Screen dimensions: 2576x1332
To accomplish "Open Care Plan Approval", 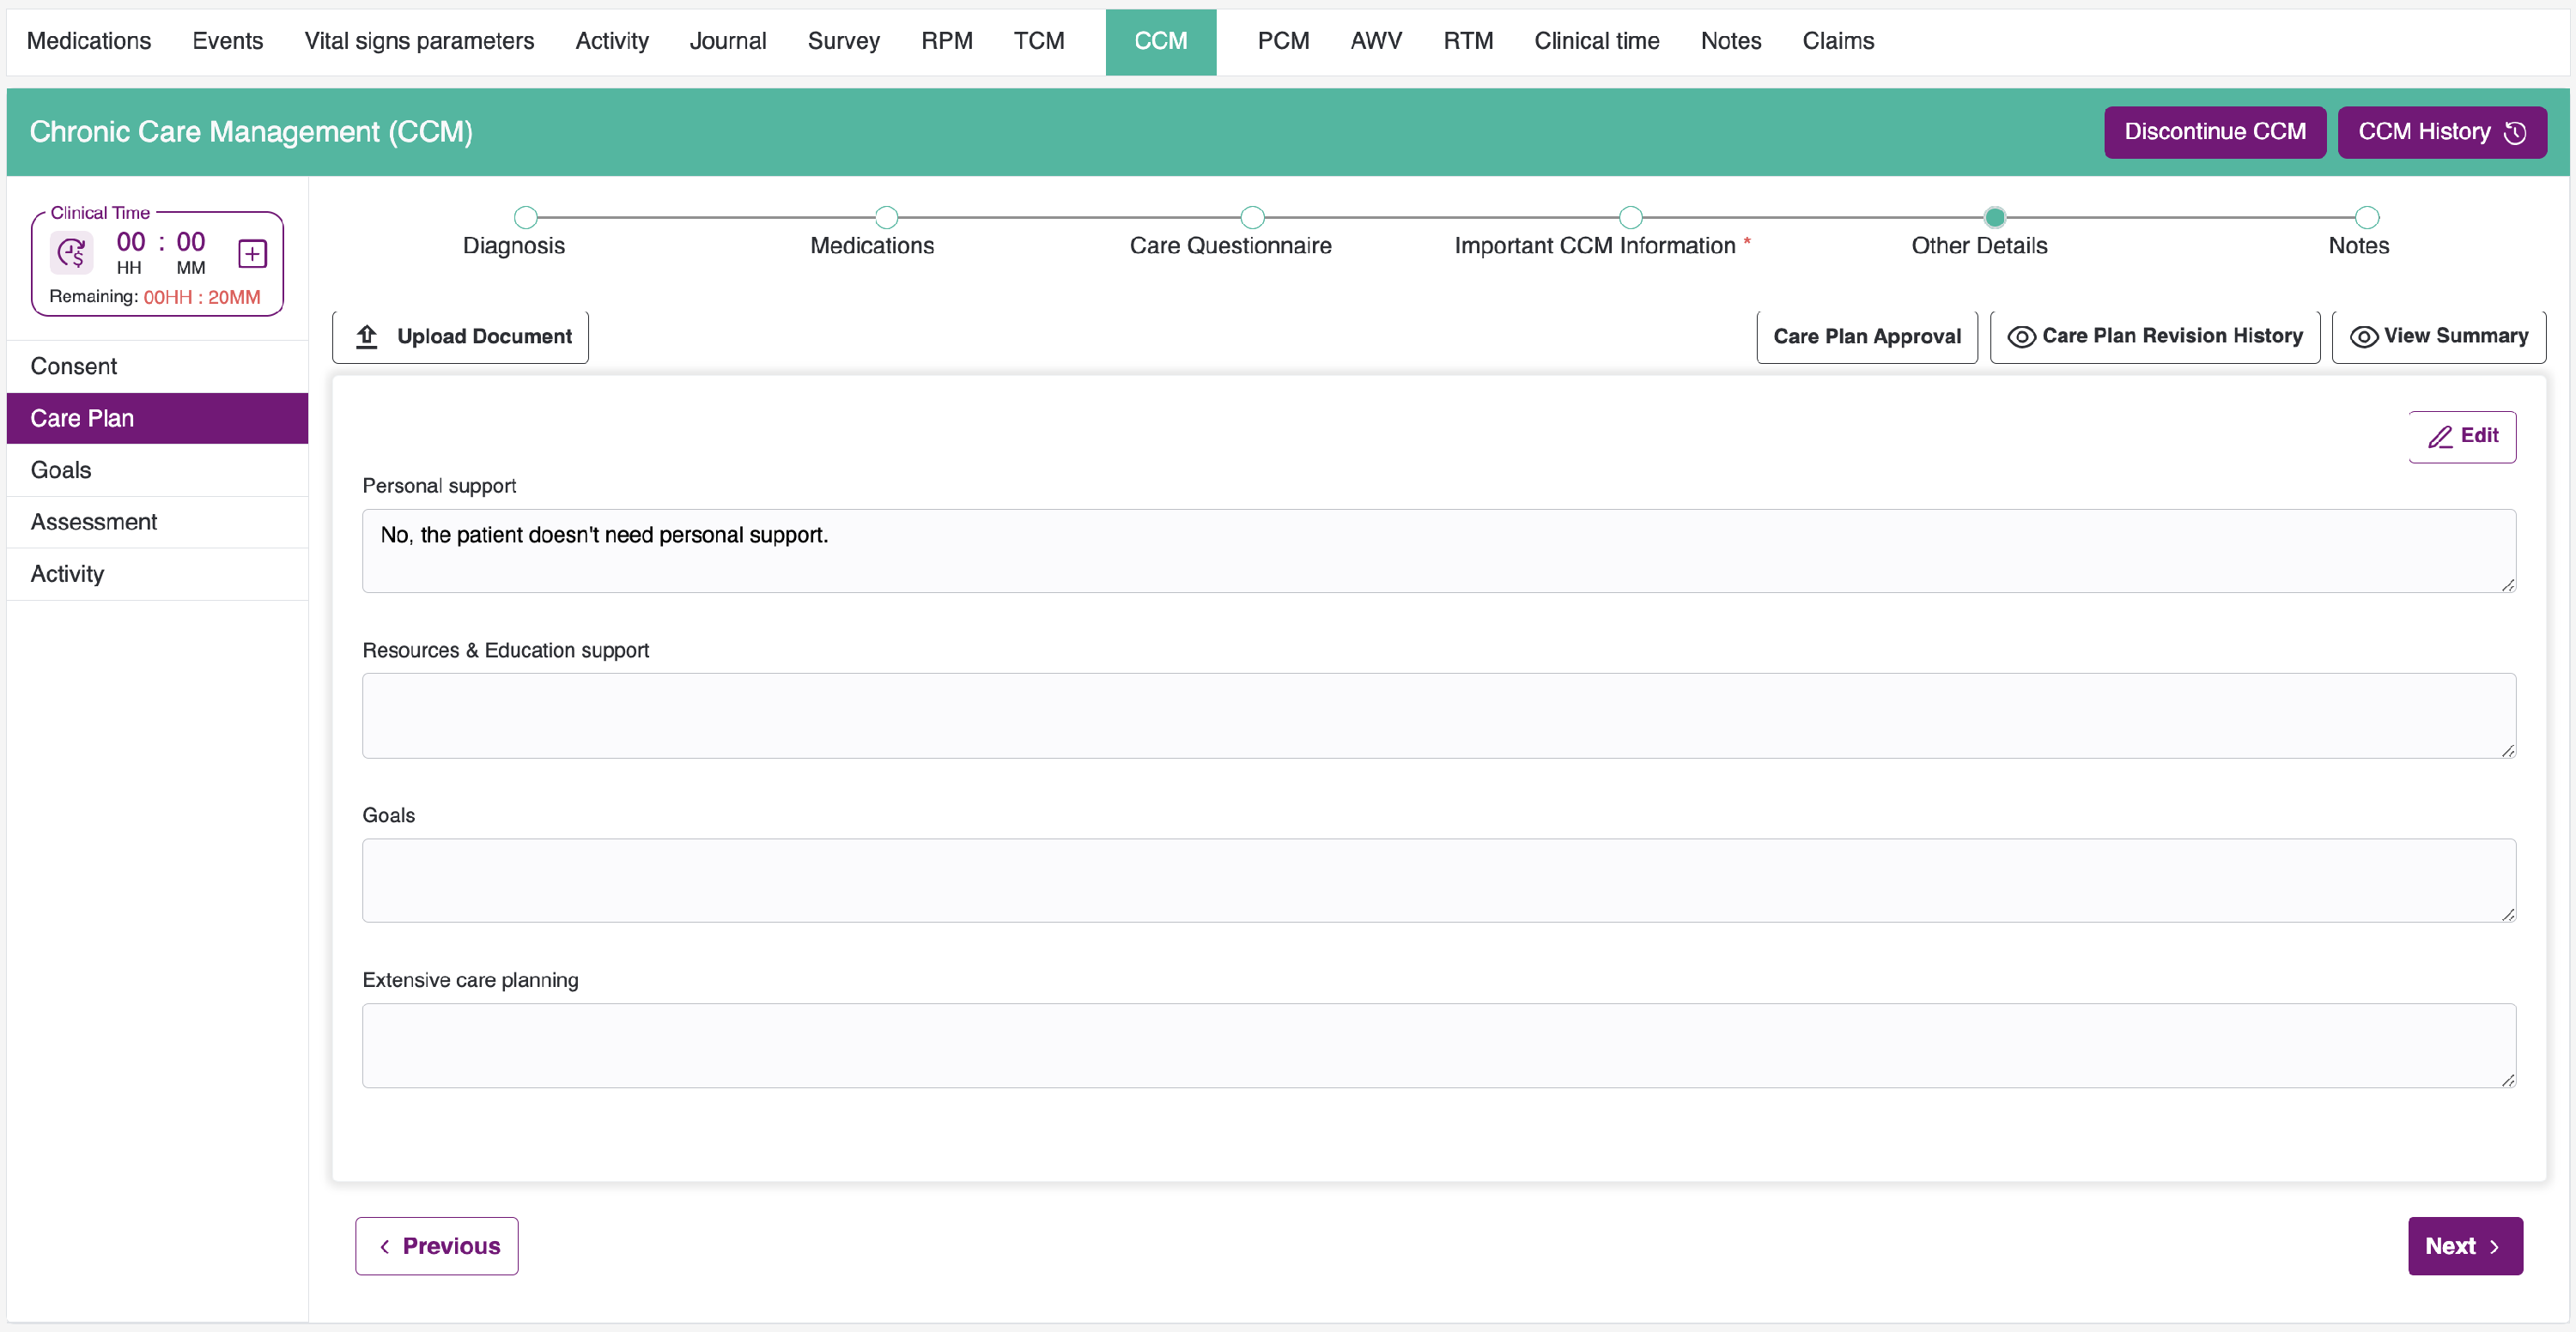I will tap(1866, 336).
